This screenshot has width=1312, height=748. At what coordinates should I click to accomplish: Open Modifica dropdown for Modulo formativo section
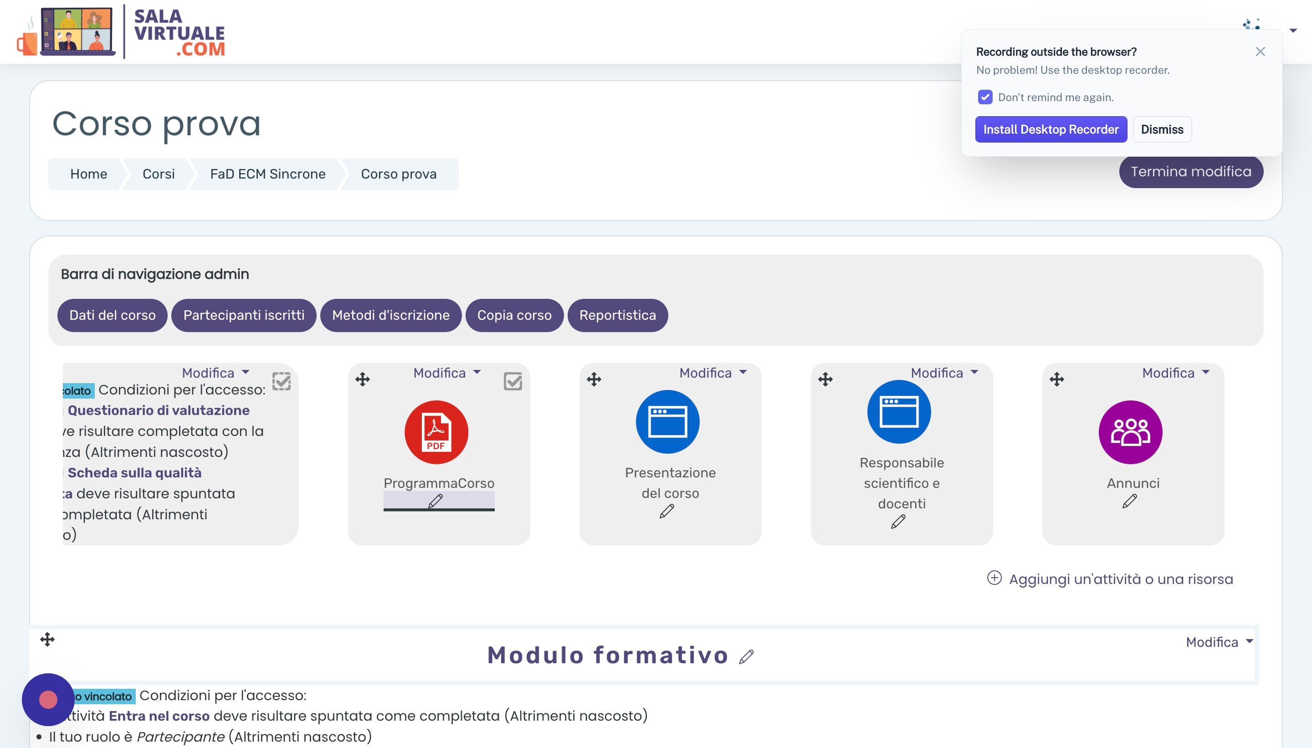(1220, 642)
